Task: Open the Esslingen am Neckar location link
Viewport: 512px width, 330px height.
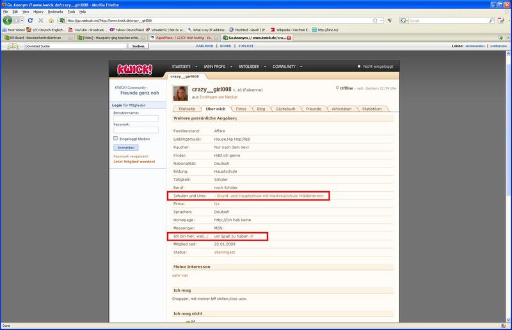Action: [218, 97]
